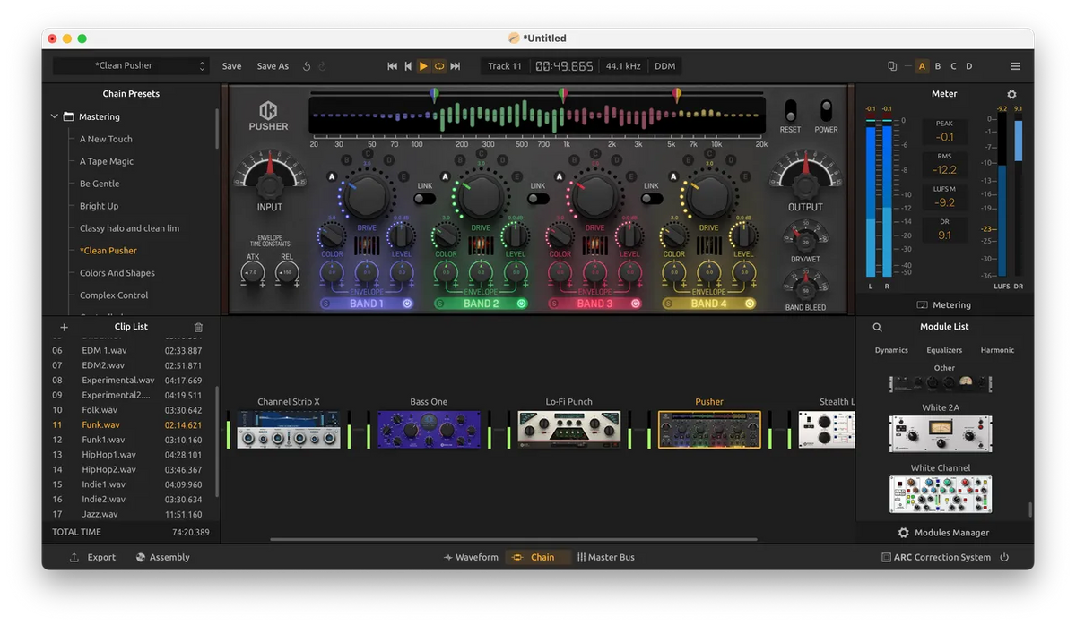Skip to the next track

coord(456,65)
